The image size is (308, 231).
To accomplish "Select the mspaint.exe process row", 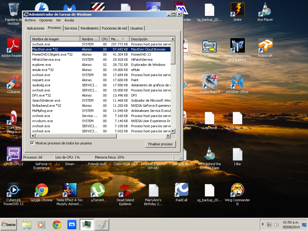I will pos(100,80).
